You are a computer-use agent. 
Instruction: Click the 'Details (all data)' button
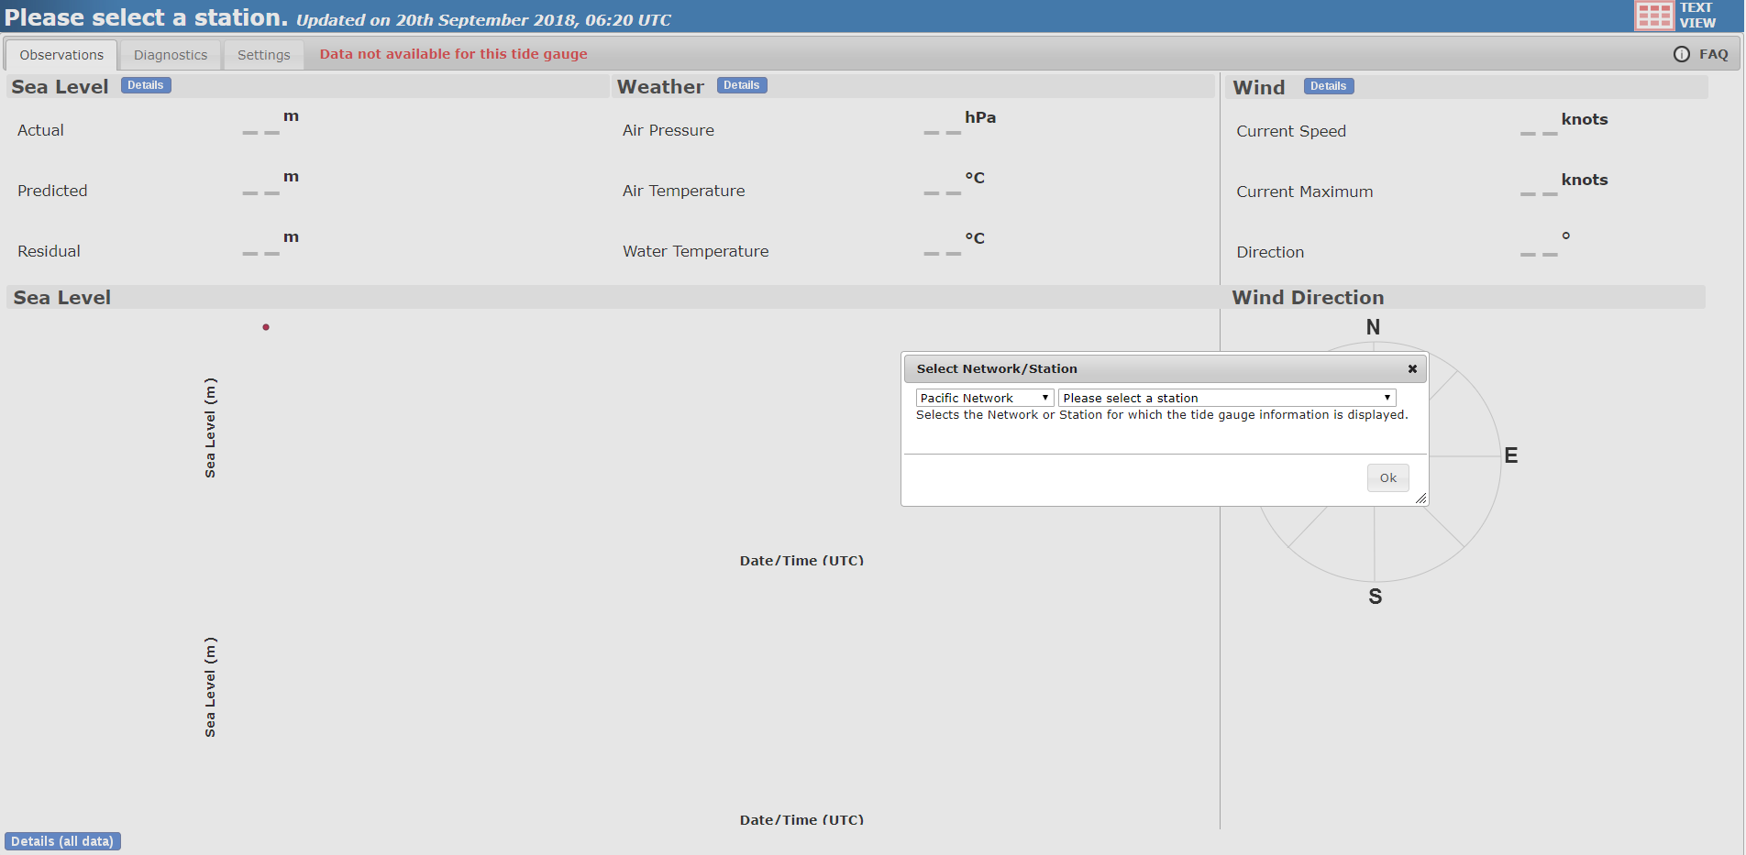coord(62,841)
